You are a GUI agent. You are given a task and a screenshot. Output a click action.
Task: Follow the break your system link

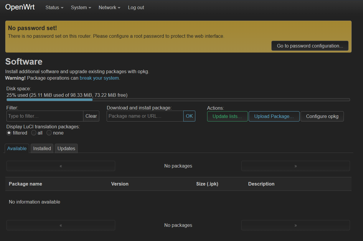point(99,78)
